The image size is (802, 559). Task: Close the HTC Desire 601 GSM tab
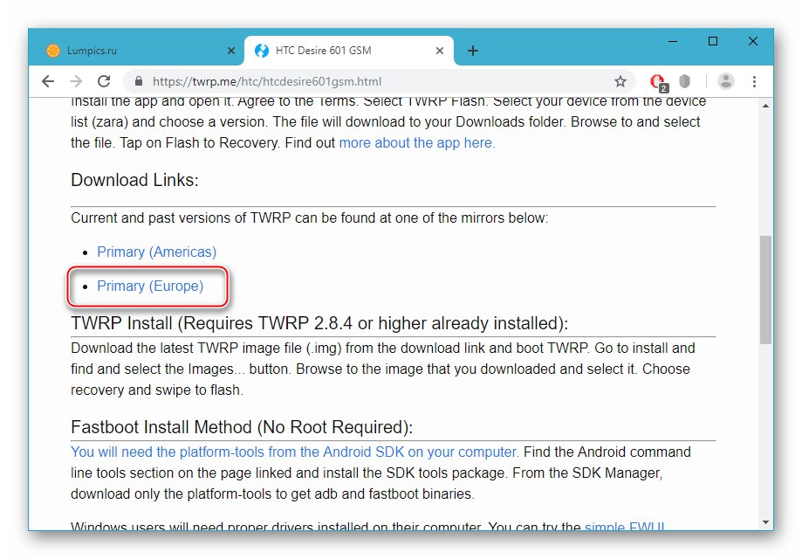(x=439, y=51)
